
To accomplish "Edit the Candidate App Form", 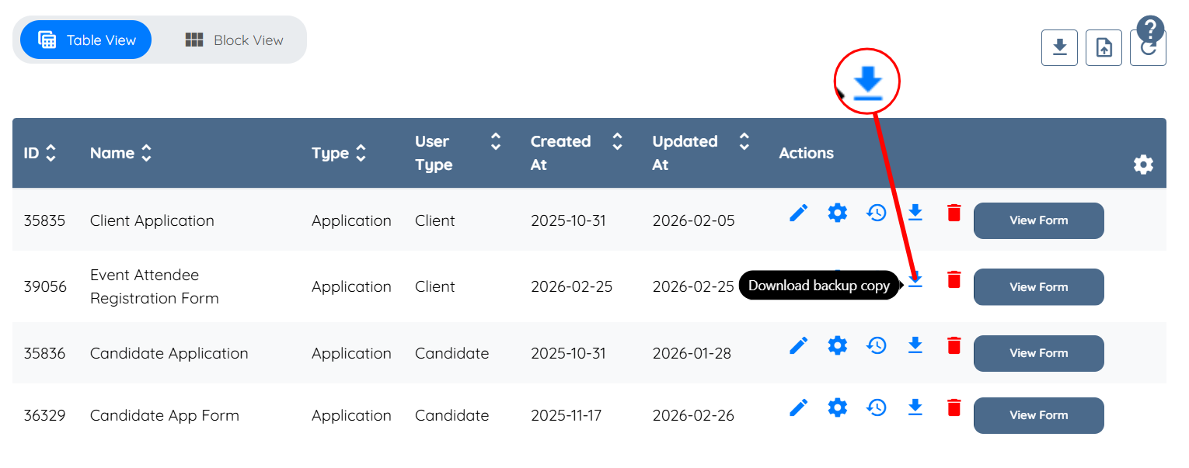I will pos(798,407).
